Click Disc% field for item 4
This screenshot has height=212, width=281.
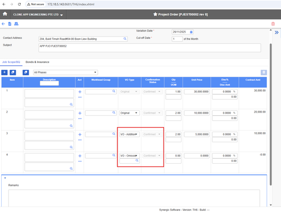pos(225,156)
